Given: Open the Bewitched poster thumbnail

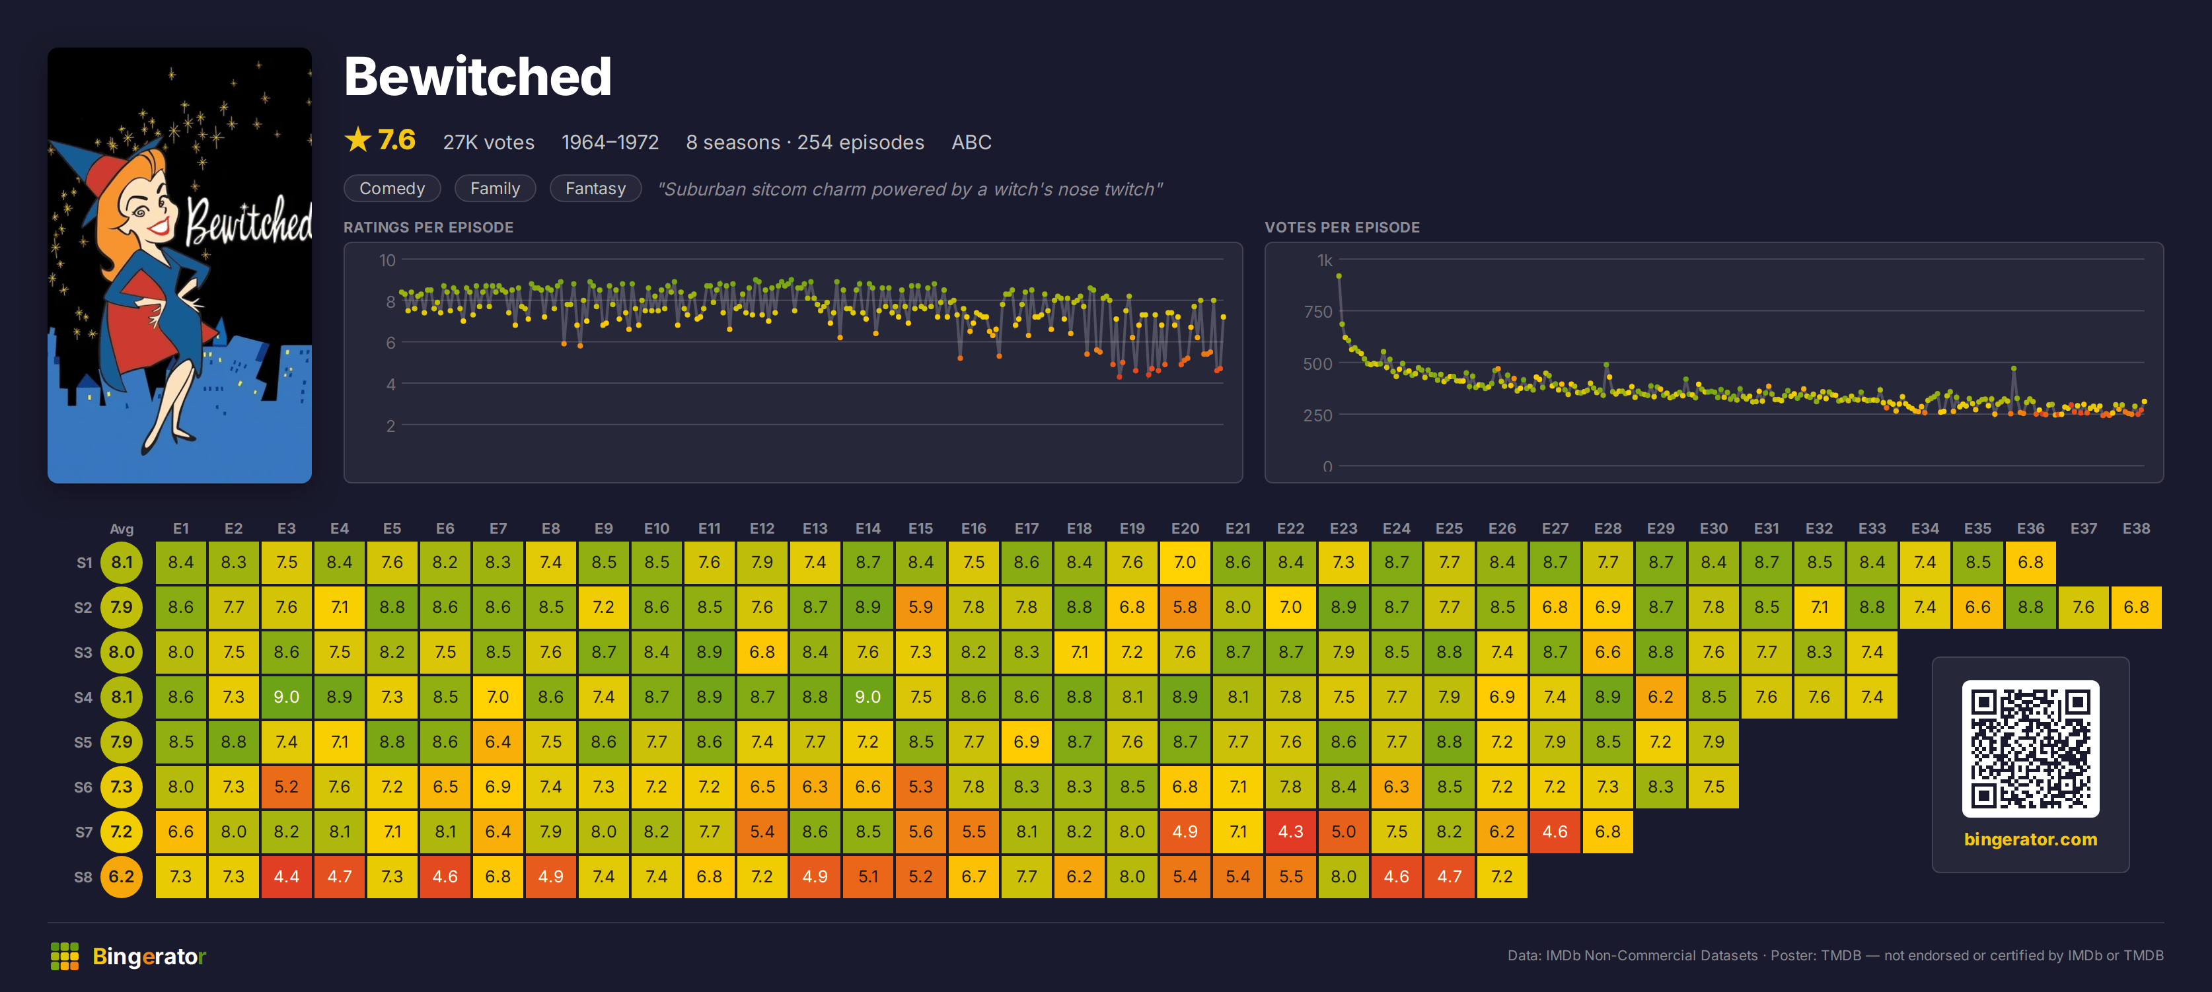Looking at the screenshot, I should [x=180, y=265].
